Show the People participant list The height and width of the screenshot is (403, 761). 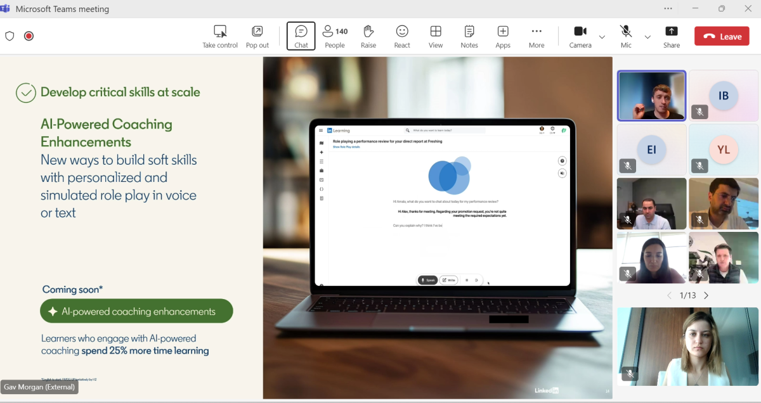[335, 36]
